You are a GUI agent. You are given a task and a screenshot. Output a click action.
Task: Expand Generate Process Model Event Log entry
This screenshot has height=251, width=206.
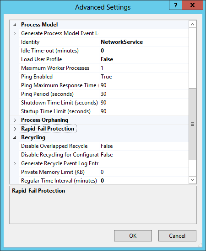(x=15, y=33)
